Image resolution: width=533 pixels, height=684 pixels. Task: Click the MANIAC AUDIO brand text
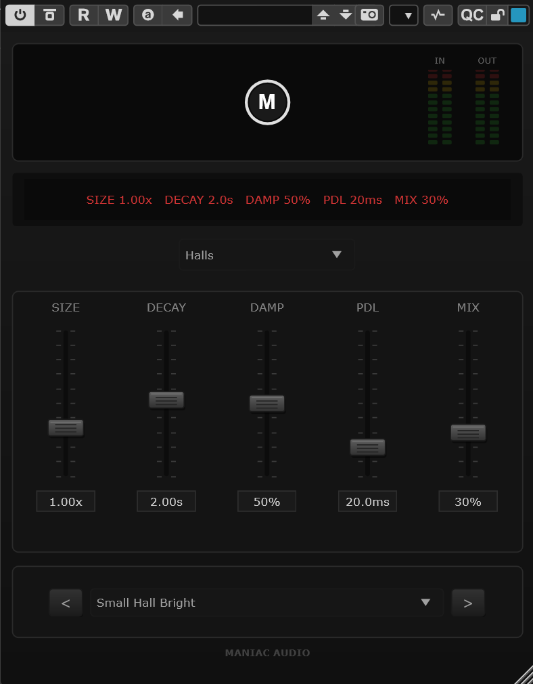[x=267, y=653]
